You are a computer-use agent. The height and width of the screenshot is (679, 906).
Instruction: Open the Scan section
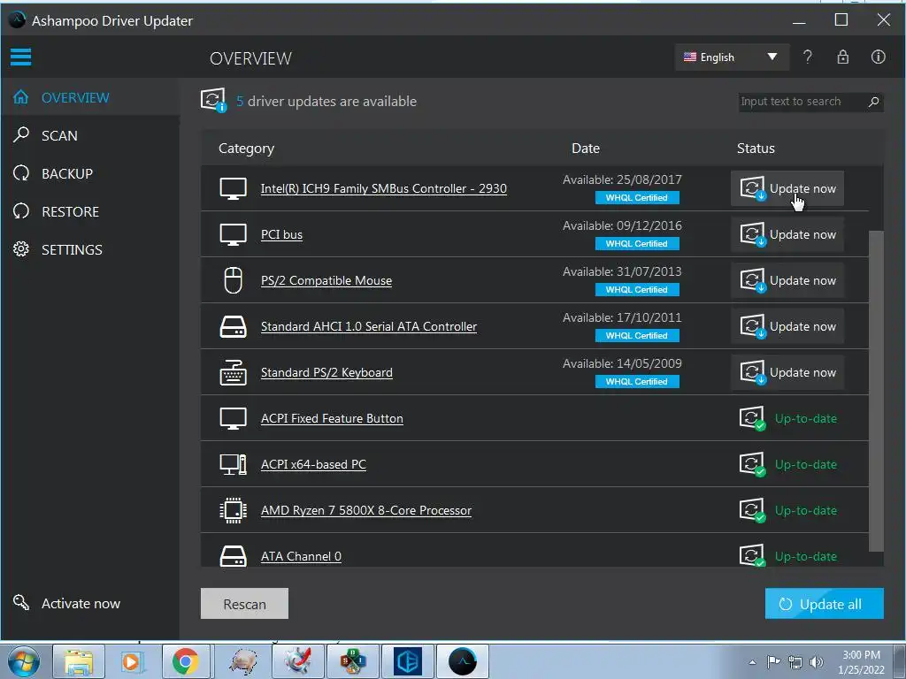[90, 135]
